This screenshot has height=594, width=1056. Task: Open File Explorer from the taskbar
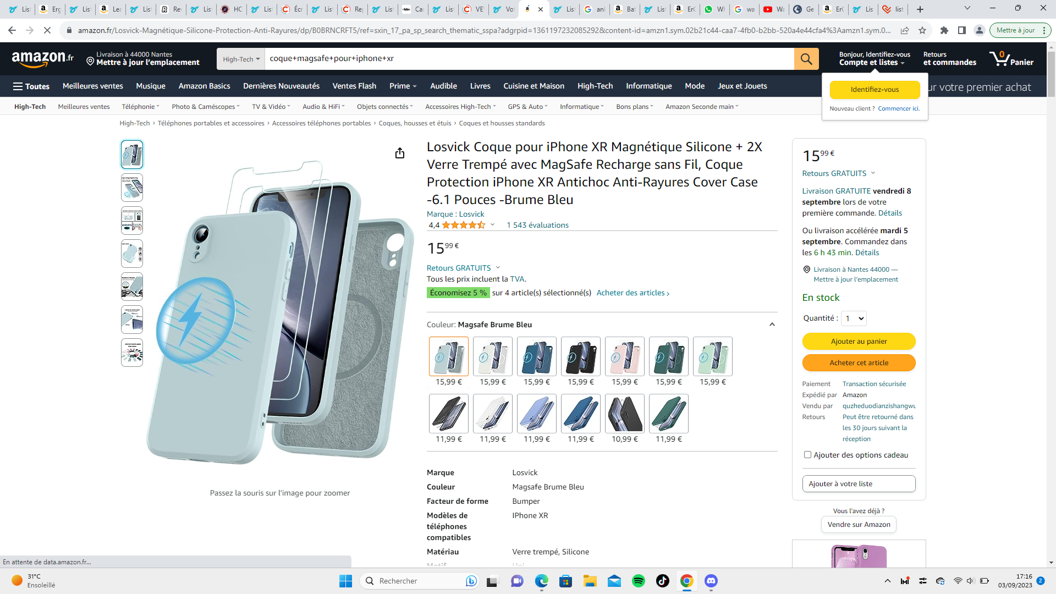point(590,581)
